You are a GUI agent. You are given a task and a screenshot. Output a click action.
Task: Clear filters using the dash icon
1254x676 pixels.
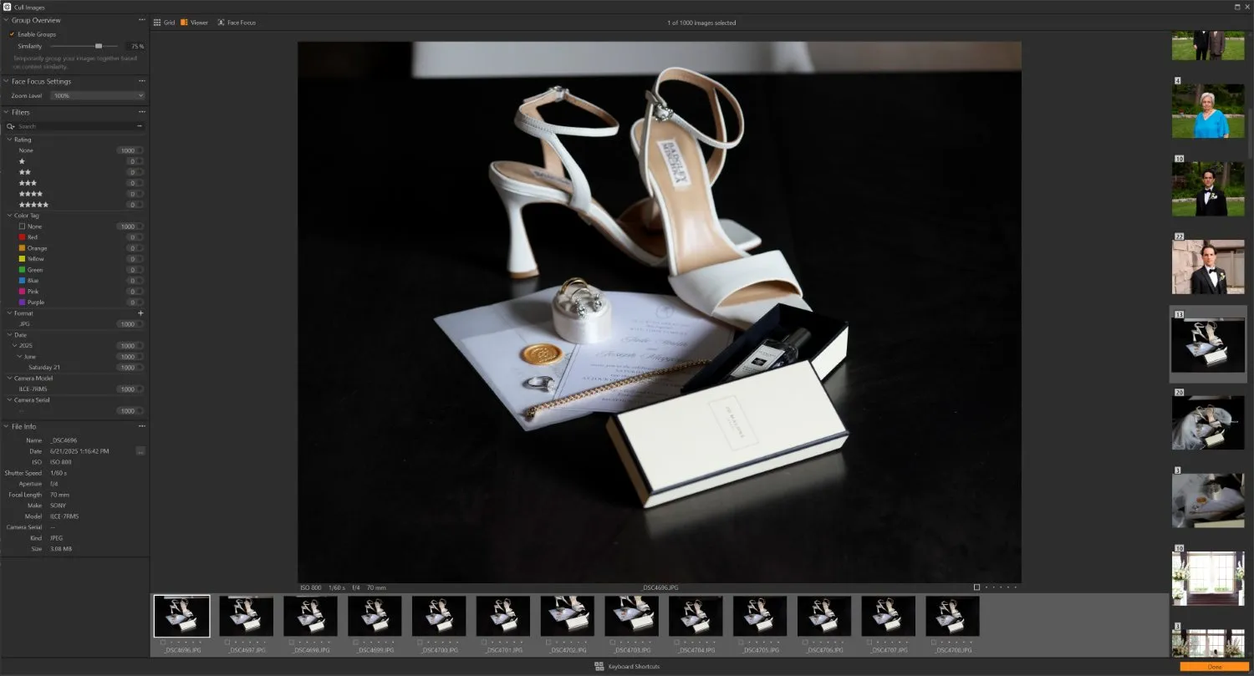(139, 126)
